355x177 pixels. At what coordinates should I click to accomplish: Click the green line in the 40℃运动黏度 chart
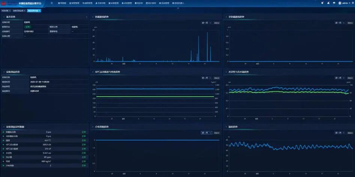[x=150, y=97]
